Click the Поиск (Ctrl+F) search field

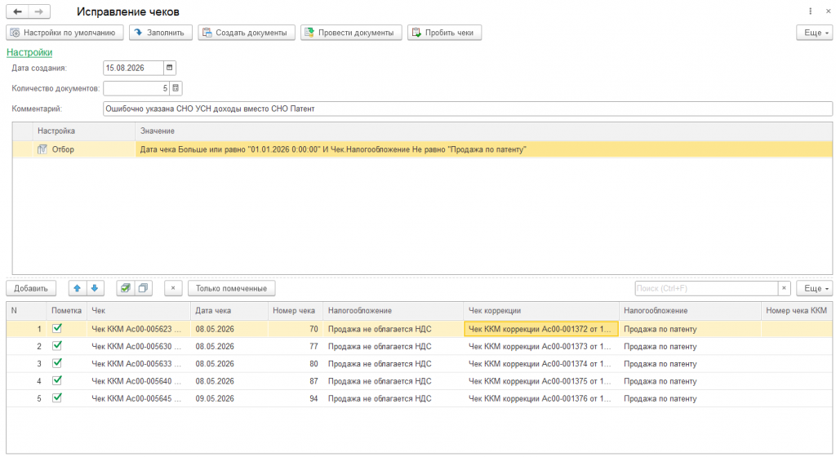pos(706,288)
